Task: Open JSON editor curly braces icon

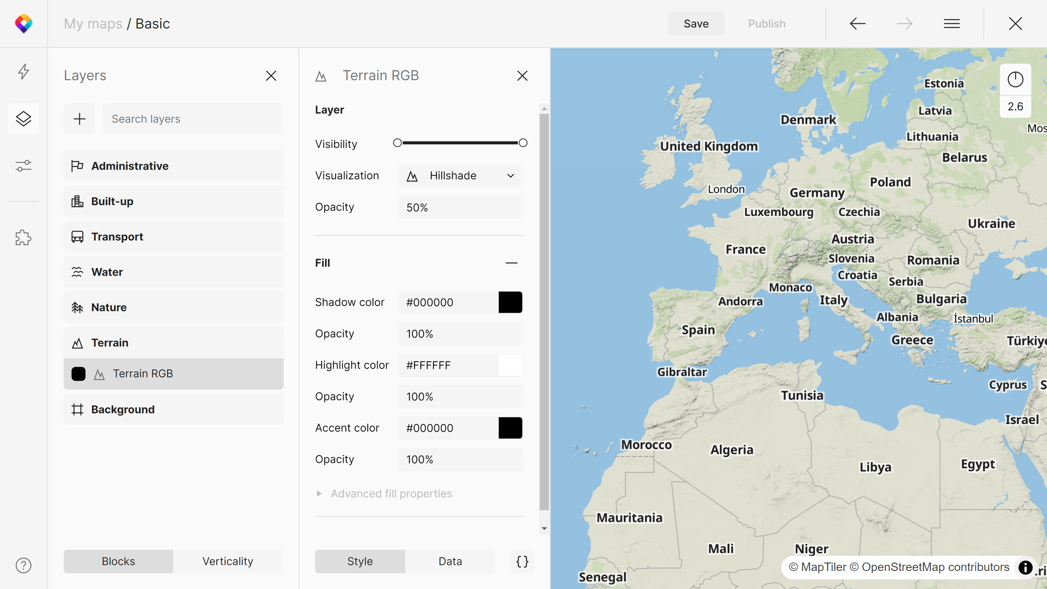Action: pos(522,562)
